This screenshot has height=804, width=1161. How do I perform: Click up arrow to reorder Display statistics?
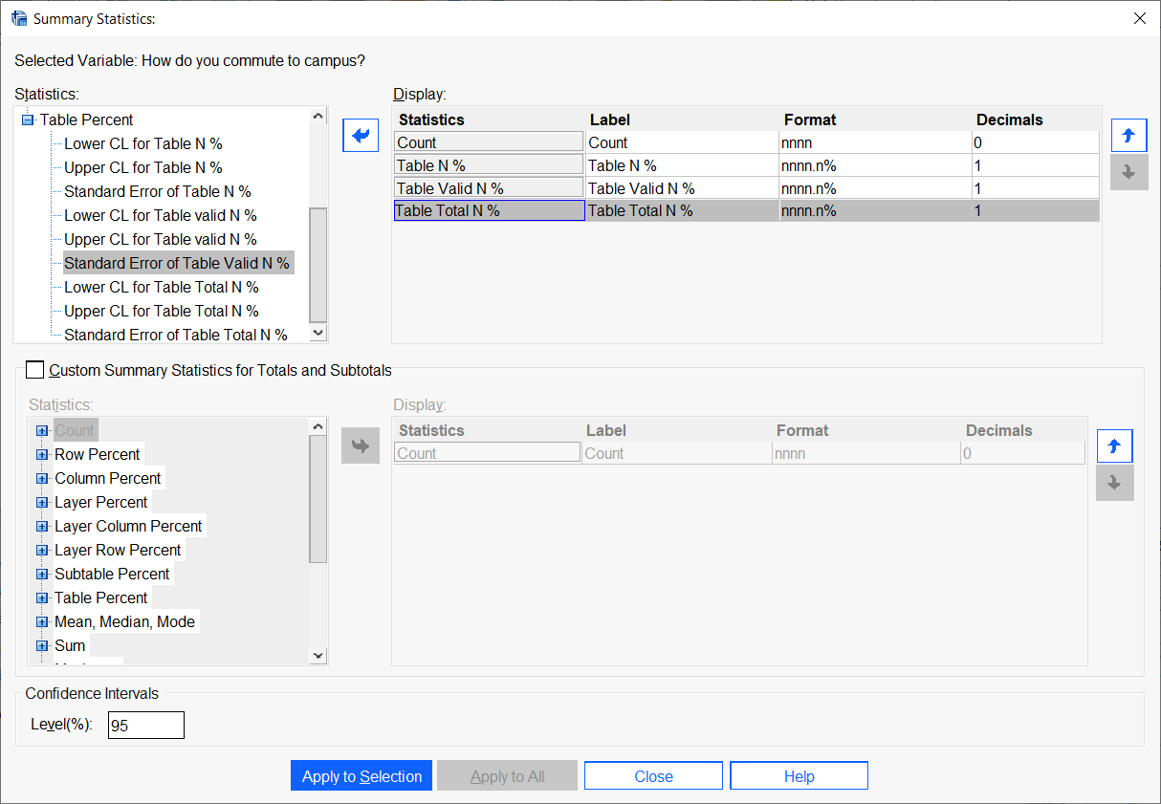1128,135
